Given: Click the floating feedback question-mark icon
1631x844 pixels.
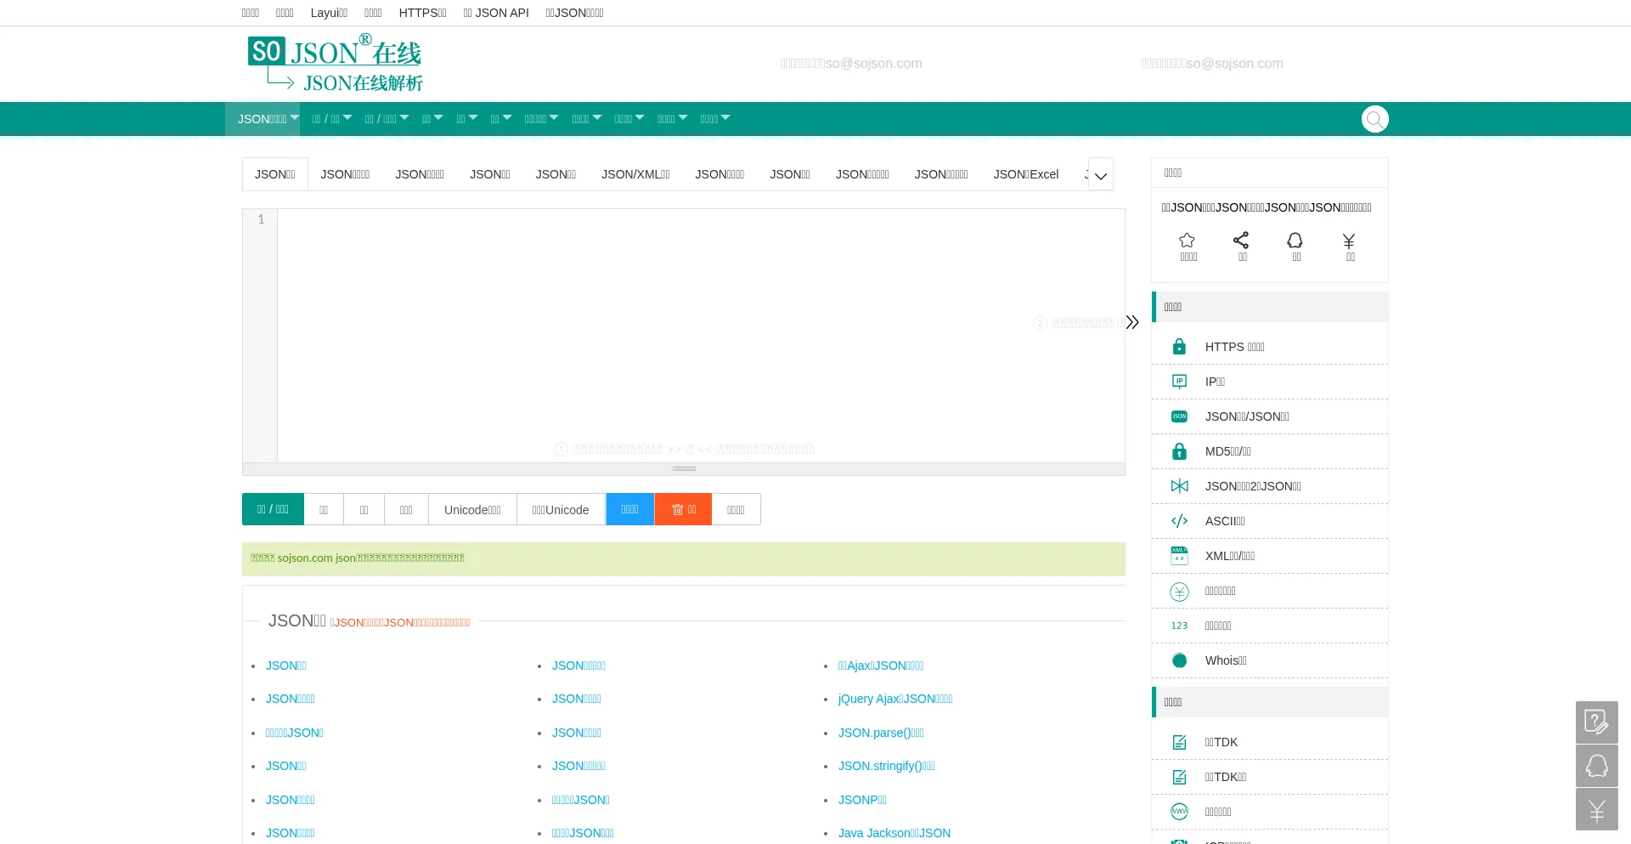Looking at the screenshot, I should 1596,722.
